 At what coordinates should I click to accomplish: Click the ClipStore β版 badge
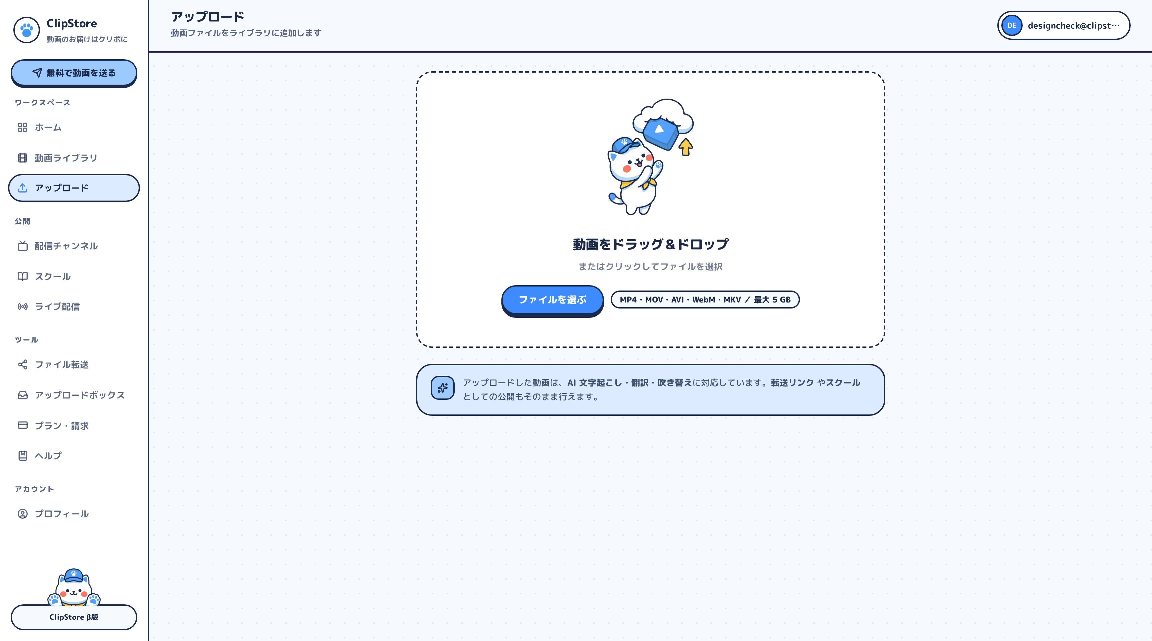[x=74, y=617]
